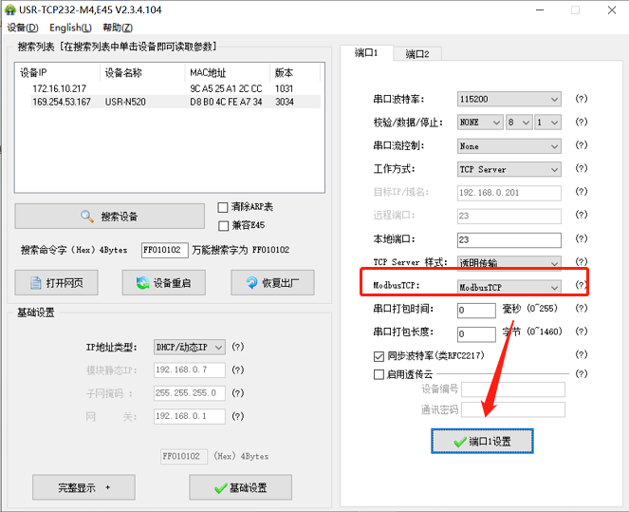Image resolution: width=629 pixels, height=512 pixels.
Task: Enable the 兼容E45 checkbox
Action: click(223, 225)
